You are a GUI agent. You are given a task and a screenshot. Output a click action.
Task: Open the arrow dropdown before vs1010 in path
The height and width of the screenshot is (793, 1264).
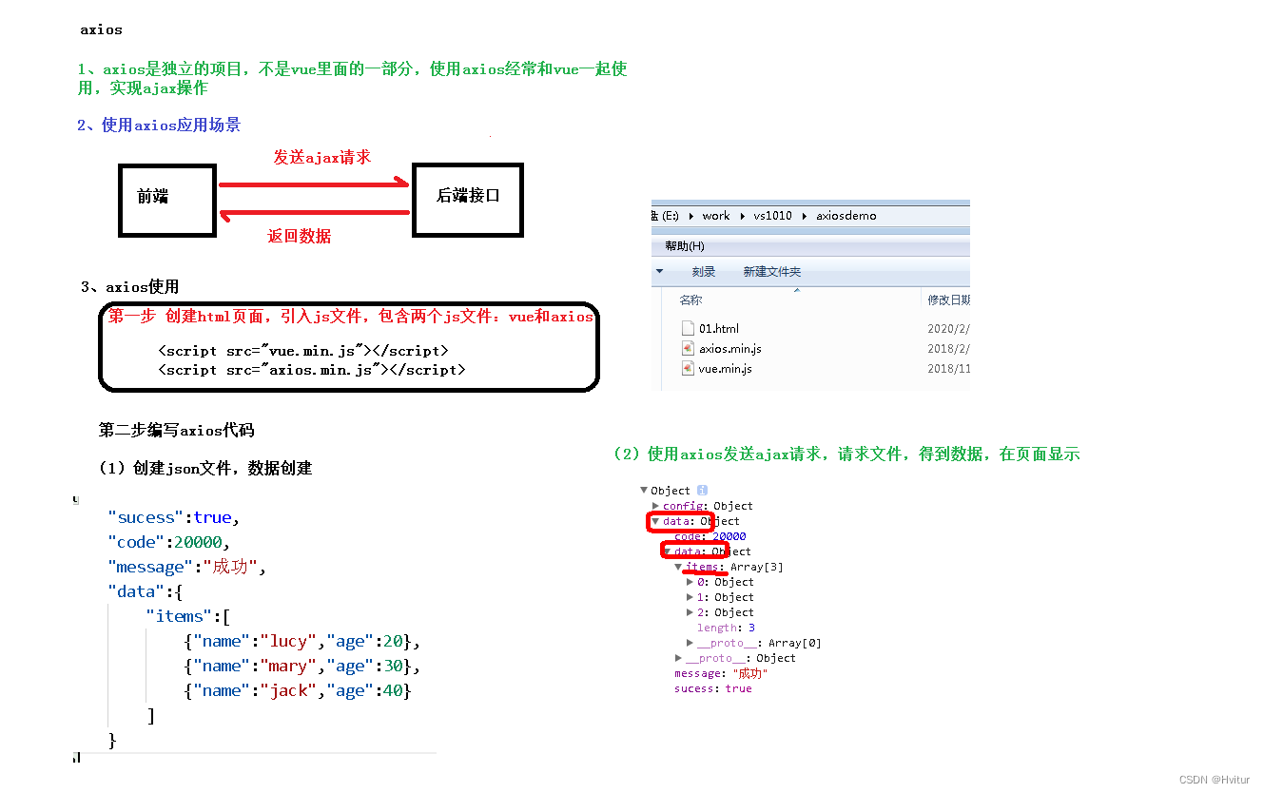click(743, 216)
